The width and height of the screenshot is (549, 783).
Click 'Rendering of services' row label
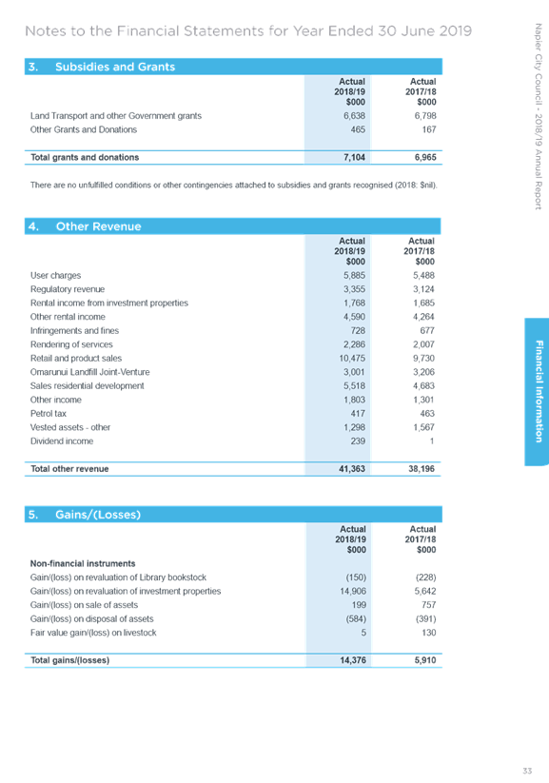click(71, 344)
